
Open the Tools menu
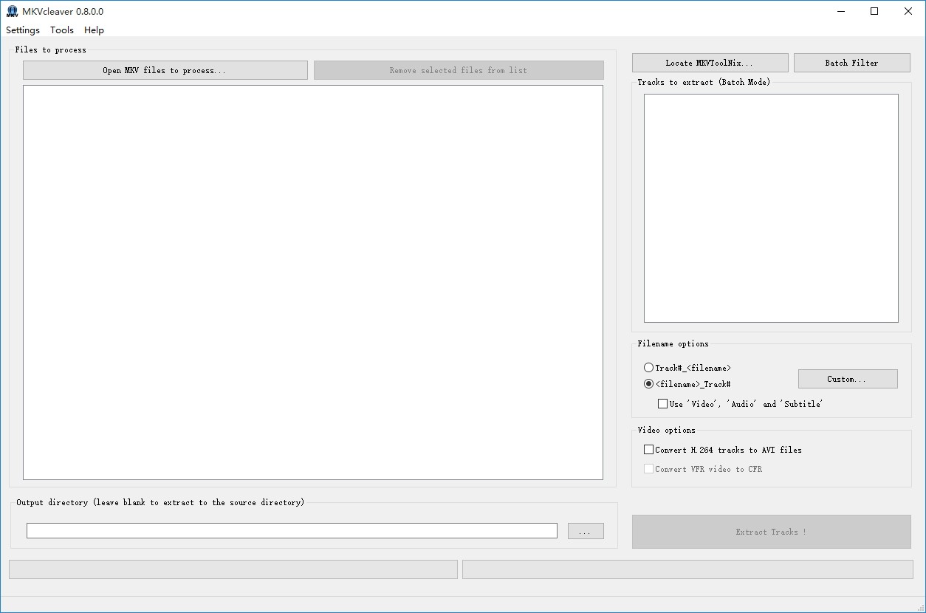click(61, 30)
